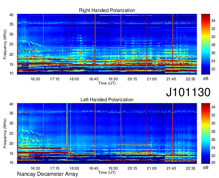
Task: Click the 10 MHz tick on Left Handed plot
Action: click(12, 163)
